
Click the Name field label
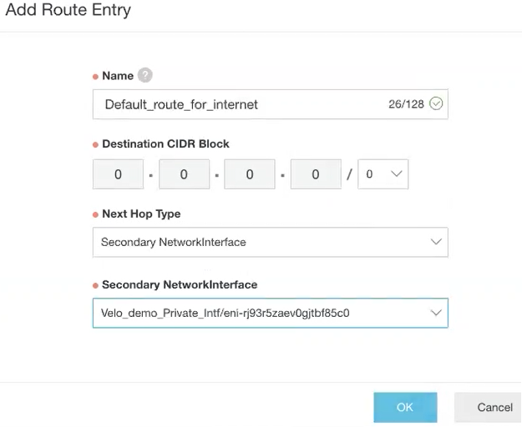click(x=118, y=76)
